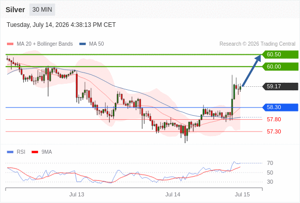Image resolution: width=300 pixels, height=203 pixels.
Task: Click the 'Jul 14' date axis label
Action: point(173,194)
